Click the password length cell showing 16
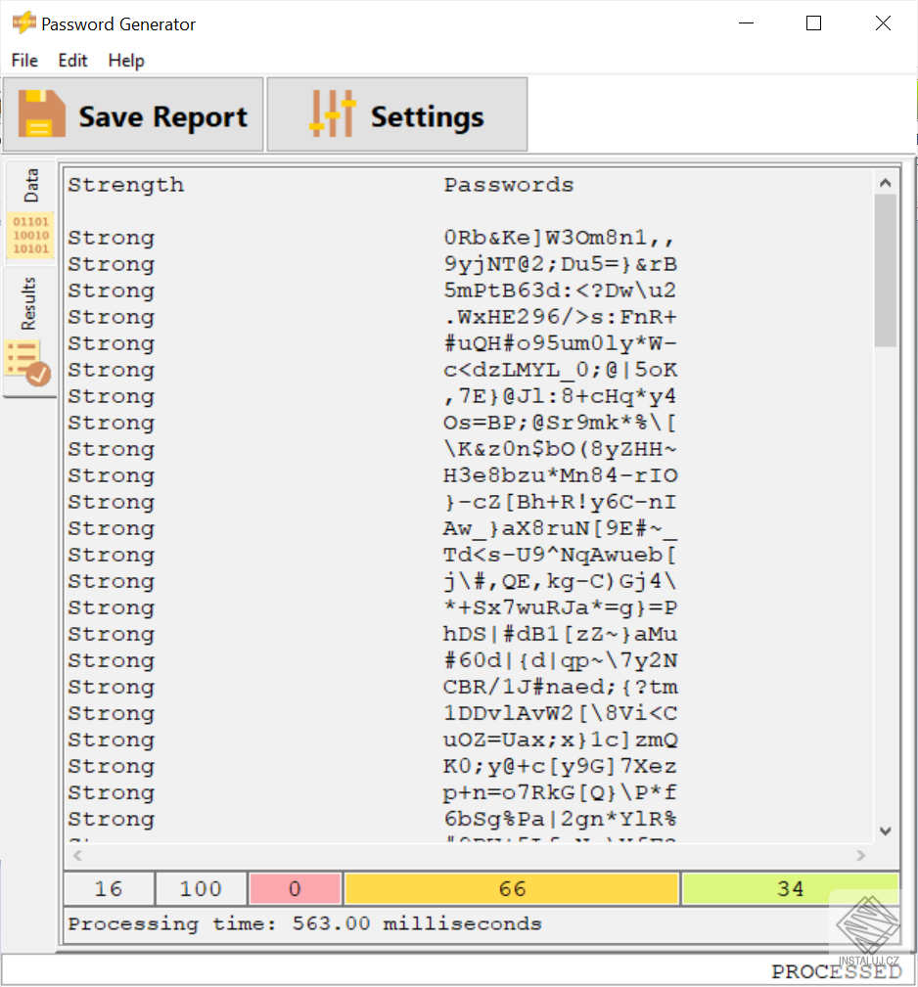The height and width of the screenshot is (987, 918). pos(109,889)
